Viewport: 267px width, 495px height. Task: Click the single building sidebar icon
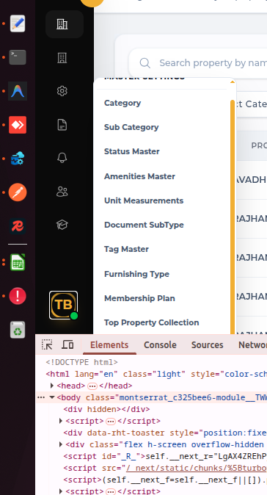pos(62,58)
